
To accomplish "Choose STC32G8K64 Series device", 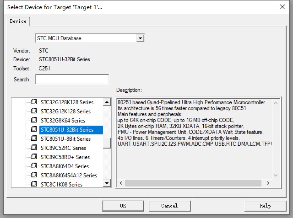I will click(x=63, y=121).
